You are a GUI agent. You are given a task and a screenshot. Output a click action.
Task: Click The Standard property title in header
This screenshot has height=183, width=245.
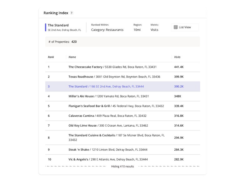pos(58,25)
